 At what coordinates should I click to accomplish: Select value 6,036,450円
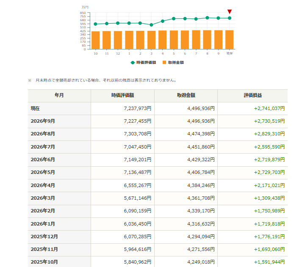pyautogui.click(x=138, y=224)
